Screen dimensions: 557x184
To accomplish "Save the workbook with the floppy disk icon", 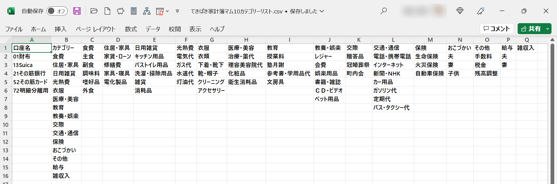I will 77,11.
